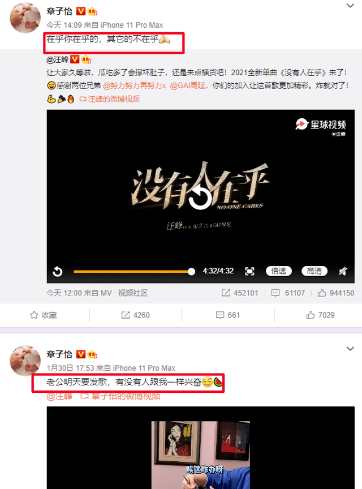Add post to favorites with 收藏
The image size is (362, 489).
[44, 315]
